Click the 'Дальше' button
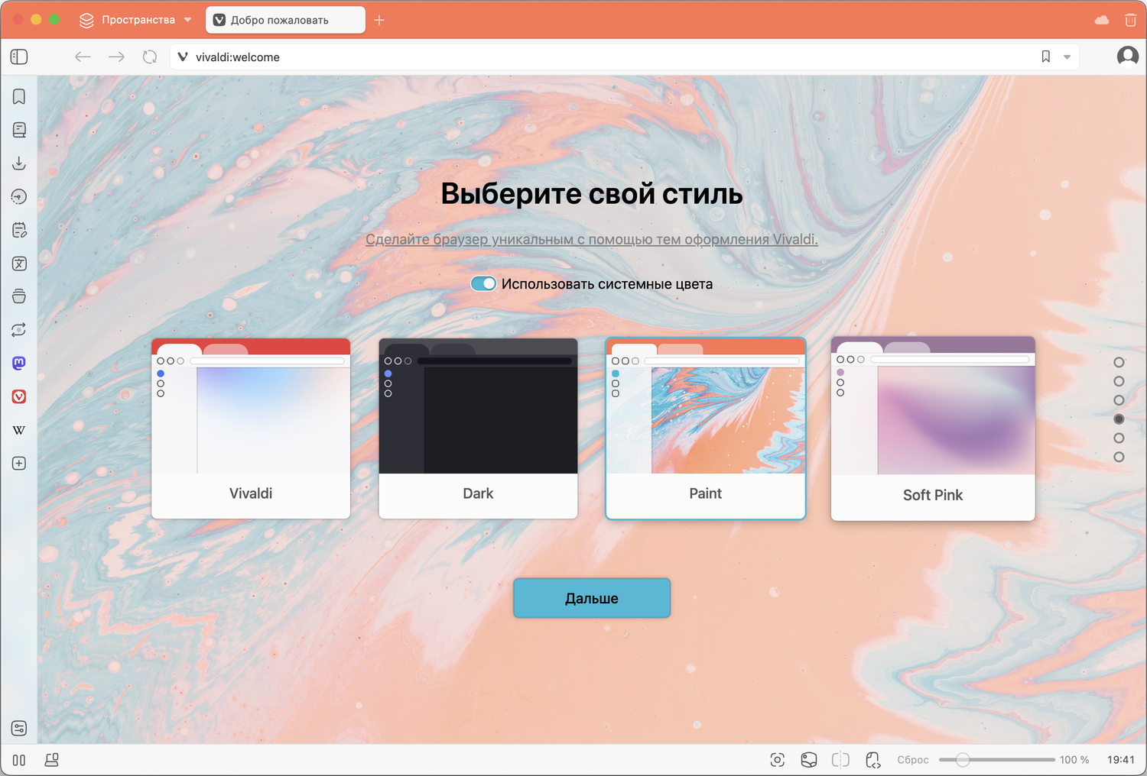 [592, 598]
